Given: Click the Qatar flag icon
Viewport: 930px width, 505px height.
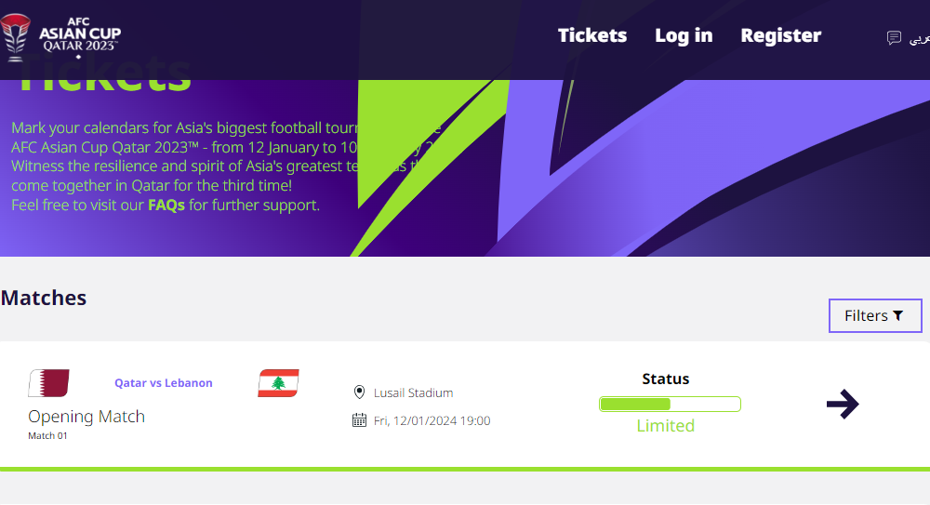Looking at the screenshot, I should click(x=49, y=383).
